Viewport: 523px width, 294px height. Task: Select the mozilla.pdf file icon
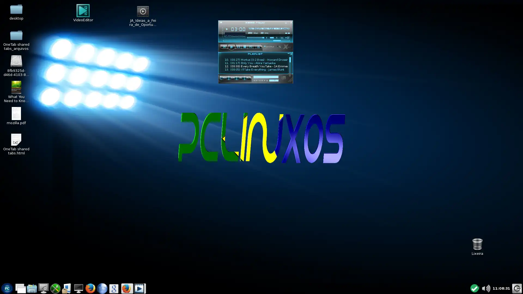click(16, 116)
